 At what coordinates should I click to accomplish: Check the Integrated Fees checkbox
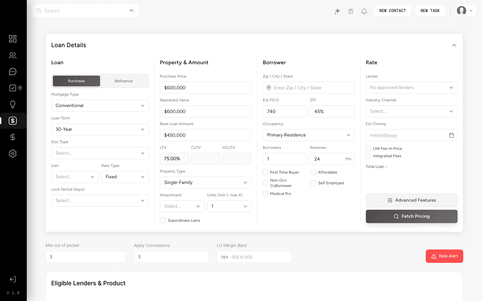point(369,156)
